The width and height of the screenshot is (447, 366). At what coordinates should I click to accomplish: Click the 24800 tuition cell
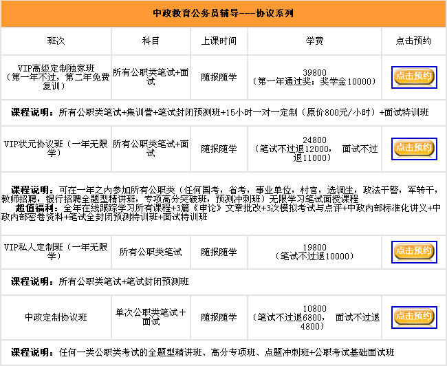click(314, 149)
